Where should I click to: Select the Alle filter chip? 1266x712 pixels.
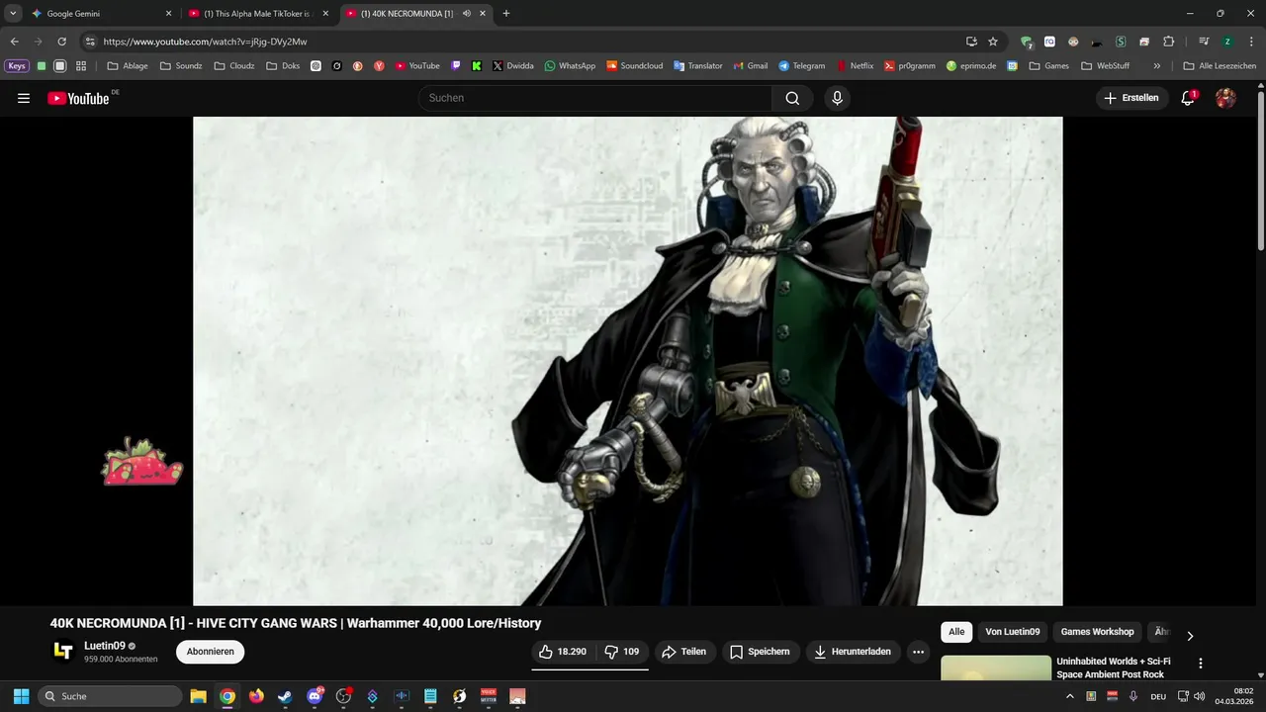coord(956,632)
